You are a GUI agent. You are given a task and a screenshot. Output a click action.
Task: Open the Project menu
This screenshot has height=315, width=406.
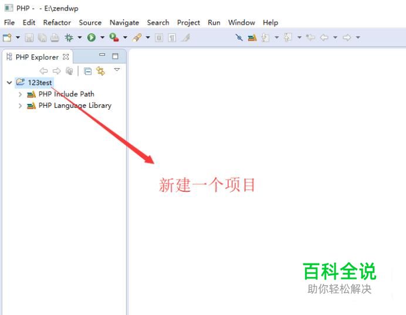[x=188, y=22]
